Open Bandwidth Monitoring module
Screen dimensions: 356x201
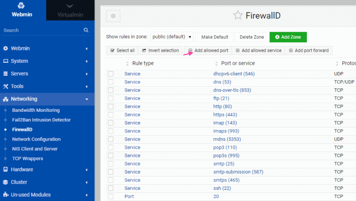pyautogui.click(x=36, y=110)
